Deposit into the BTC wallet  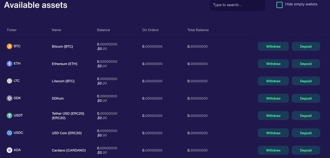point(306,47)
